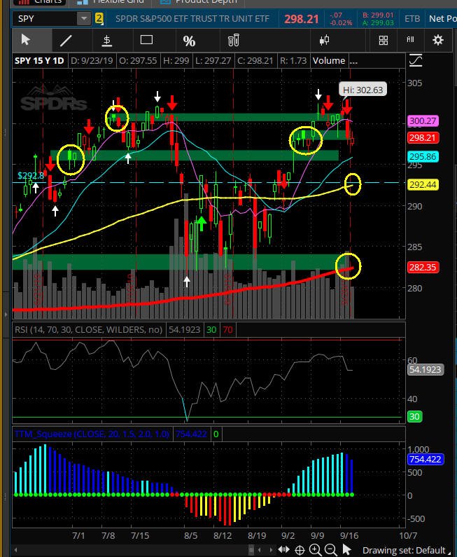457x557 pixels.
Task: Click the RSI study label
Action: point(88,330)
